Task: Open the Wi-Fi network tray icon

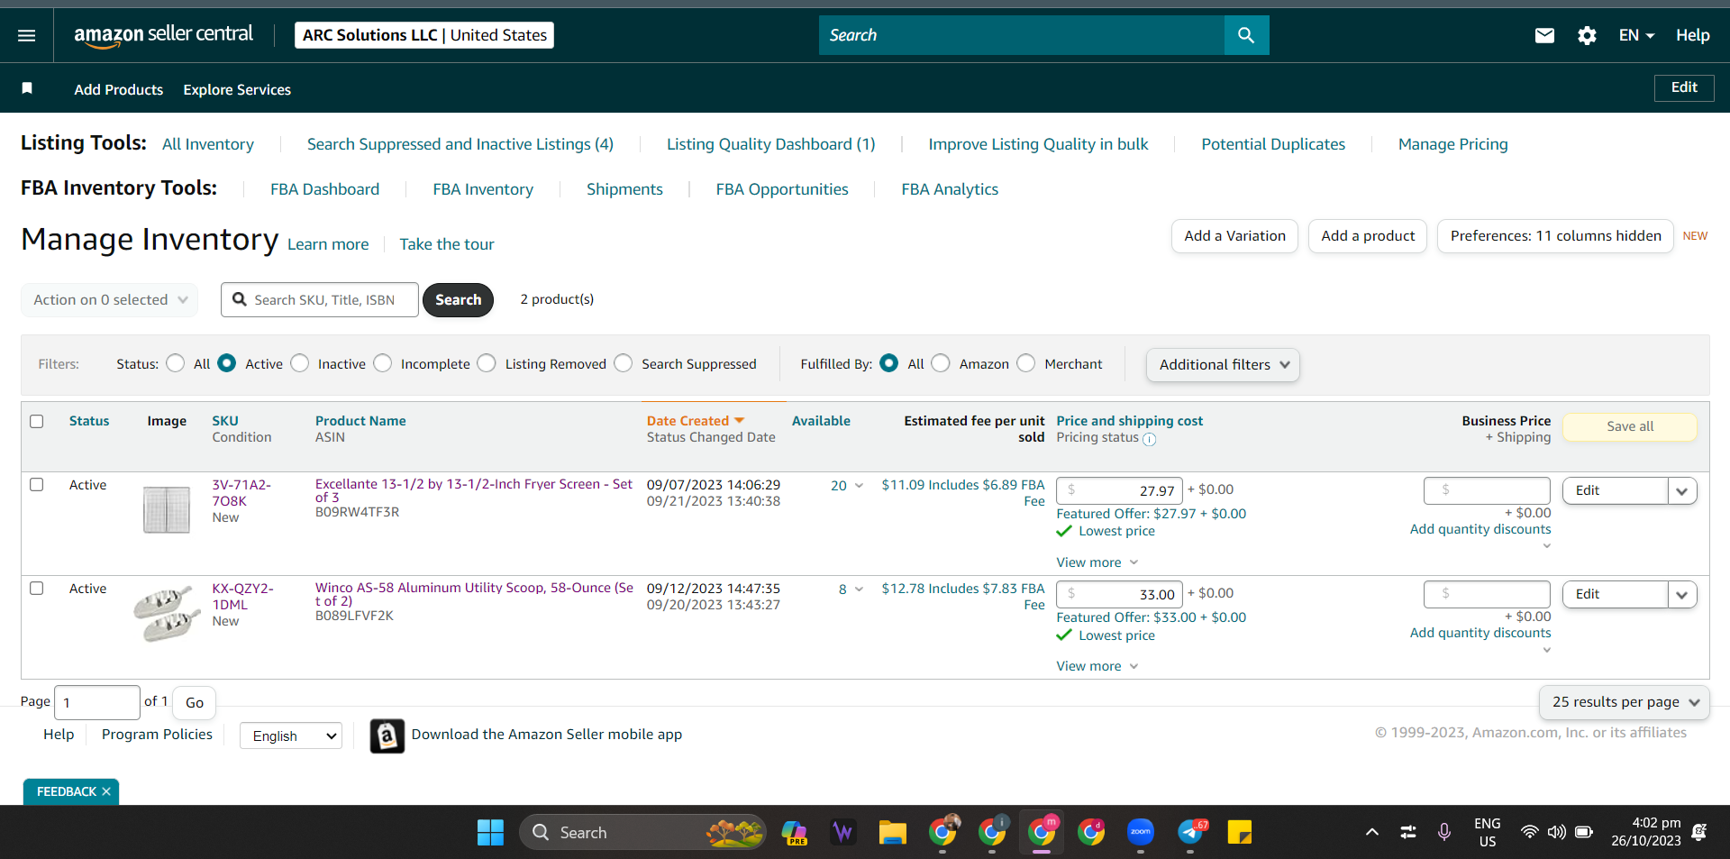Action: pos(1529,832)
